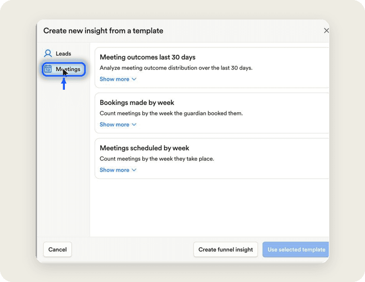Viewport: 365px width, 282px height.
Task: Click 'Count meetings by the week the guardian booked' text
Action: (171, 113)
